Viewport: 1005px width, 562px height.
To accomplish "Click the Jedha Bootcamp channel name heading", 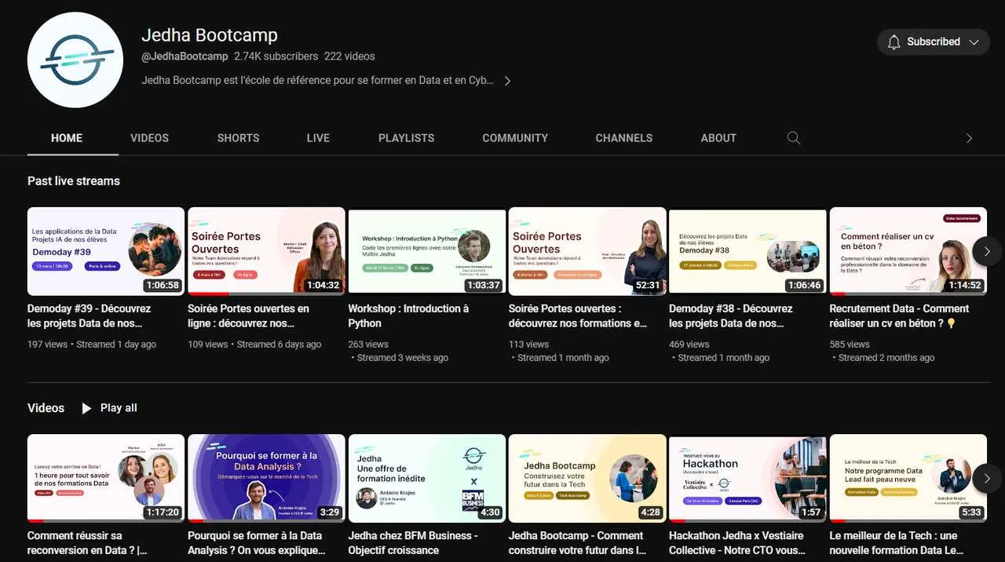I will [x=210, y=35].
